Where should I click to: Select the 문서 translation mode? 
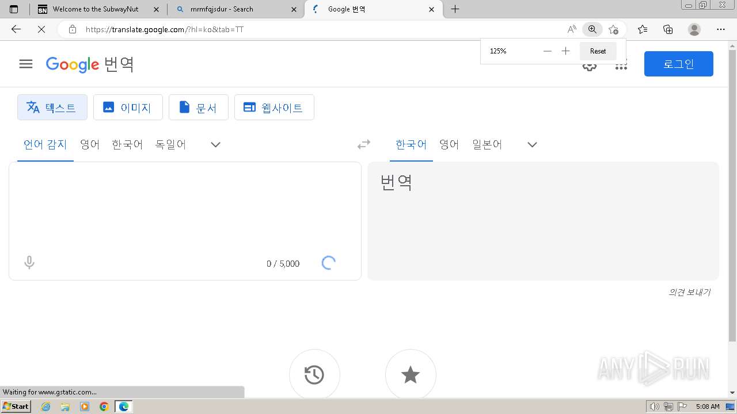[199, 108]
